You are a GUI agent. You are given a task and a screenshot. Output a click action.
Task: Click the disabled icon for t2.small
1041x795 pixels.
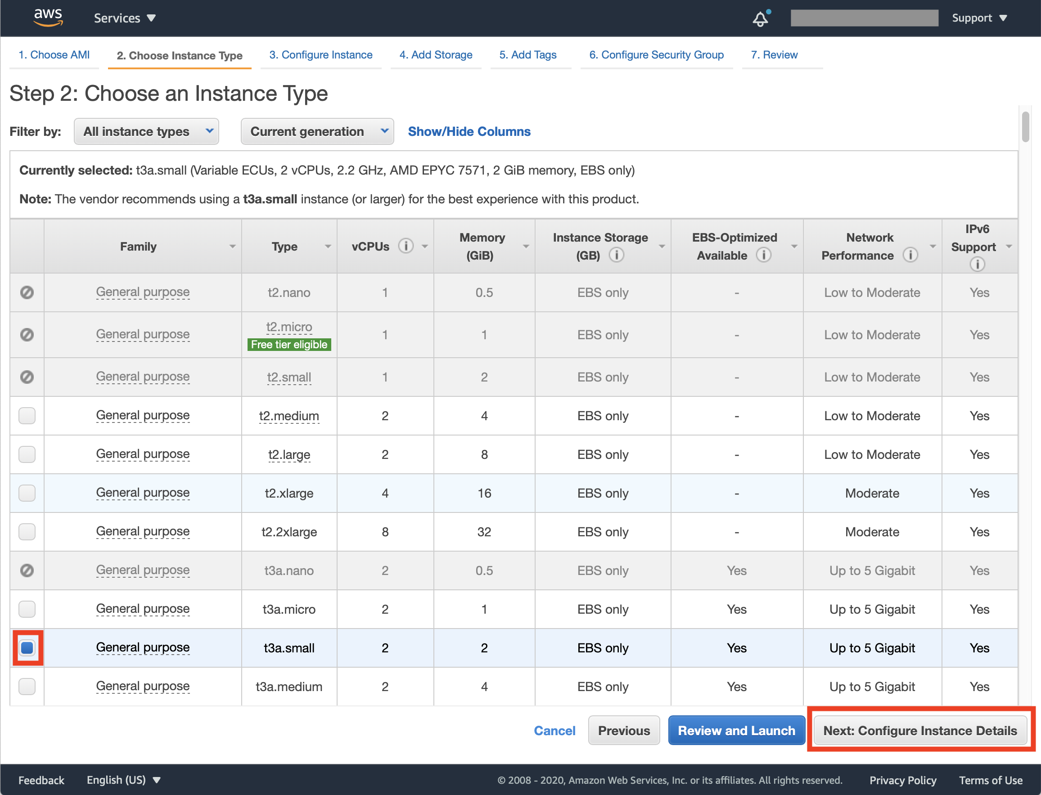pyautogui.click(x=27, y=377)
